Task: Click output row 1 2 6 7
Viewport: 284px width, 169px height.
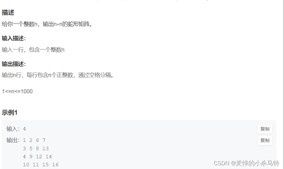Action: point(34,140)
